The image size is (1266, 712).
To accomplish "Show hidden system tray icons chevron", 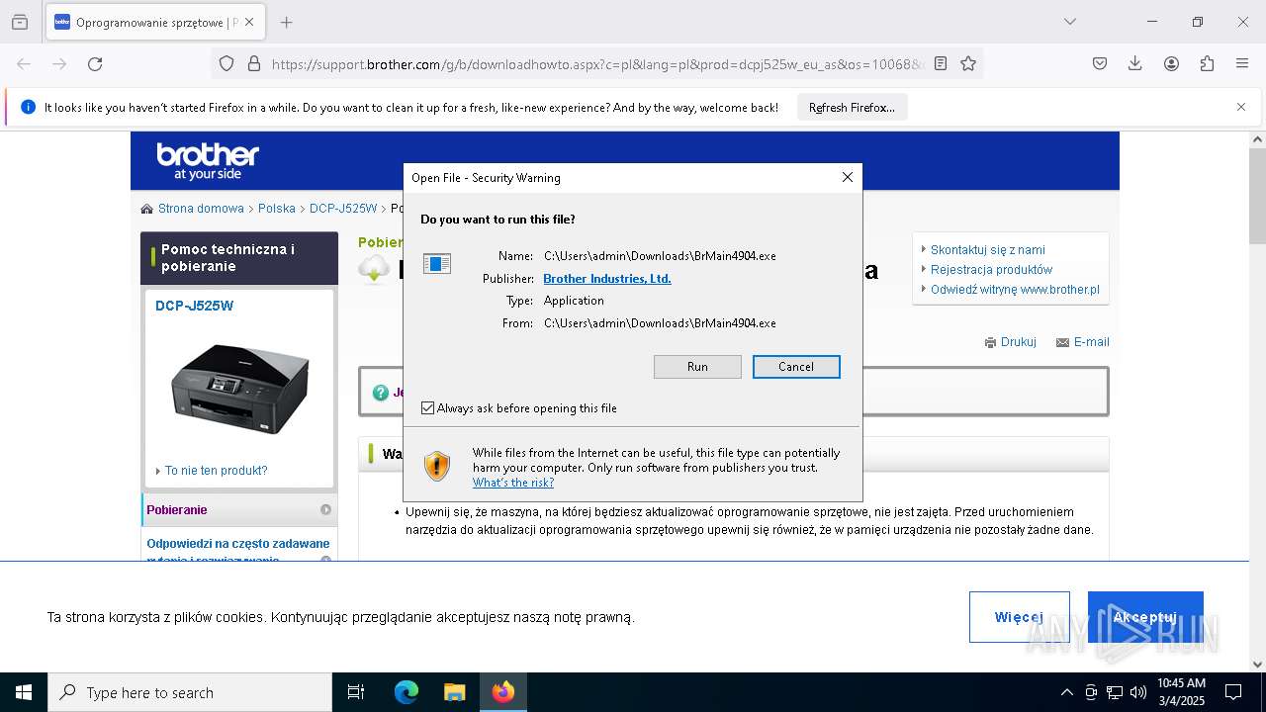I will pyautogui.click(x=1066, y=692).
